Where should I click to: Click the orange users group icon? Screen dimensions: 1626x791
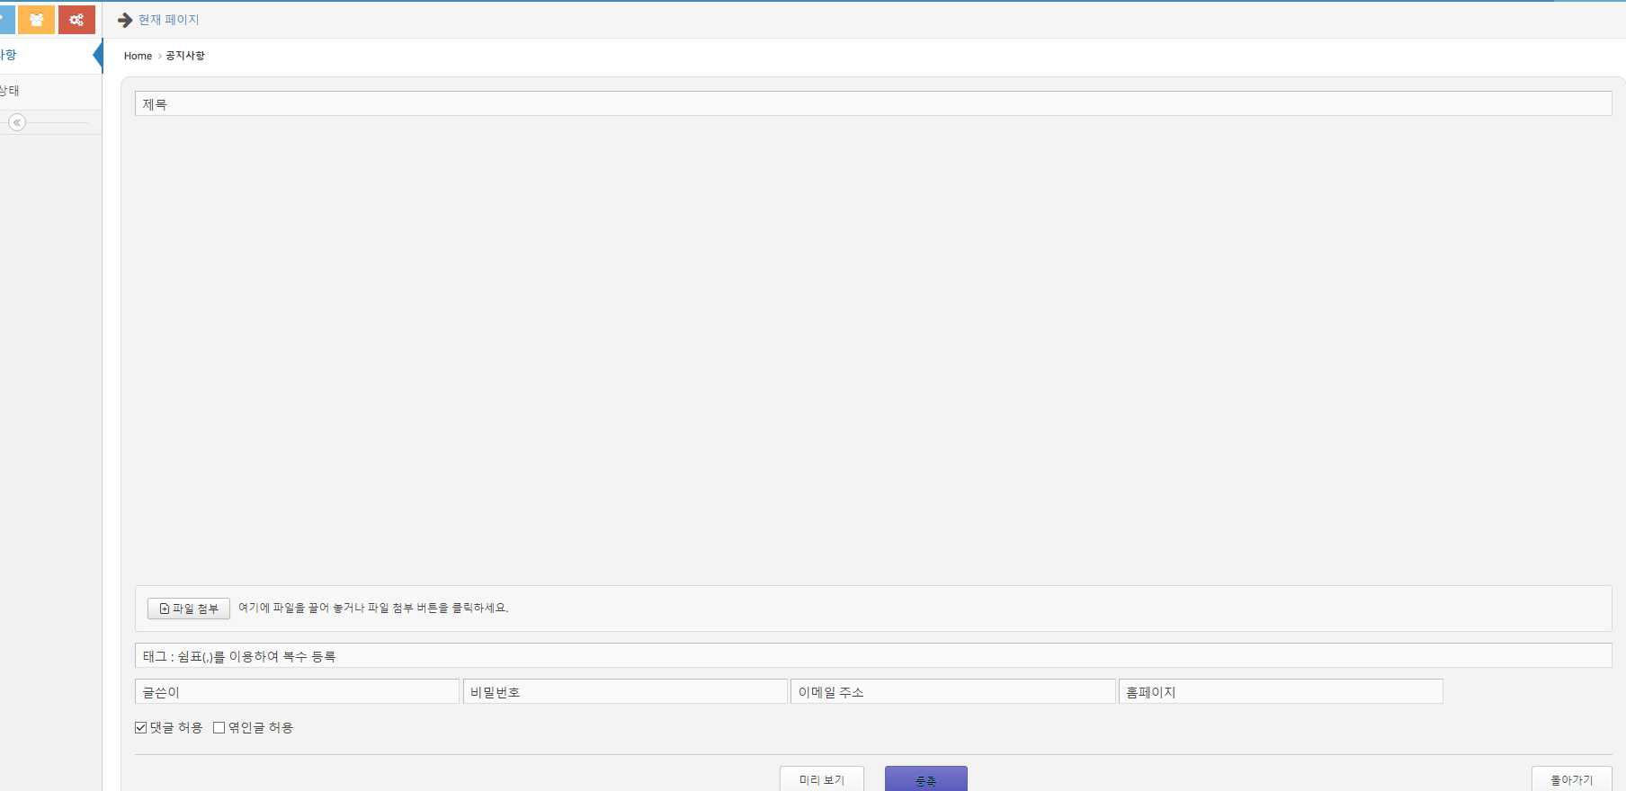(36, 20)
